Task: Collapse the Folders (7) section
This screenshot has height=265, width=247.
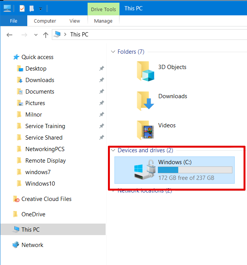Action: point(113,52)
